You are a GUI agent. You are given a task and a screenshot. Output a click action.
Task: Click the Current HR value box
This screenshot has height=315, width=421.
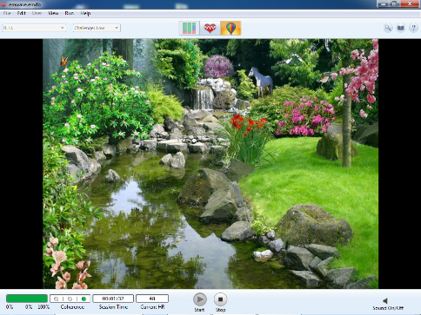coord(152,299)
